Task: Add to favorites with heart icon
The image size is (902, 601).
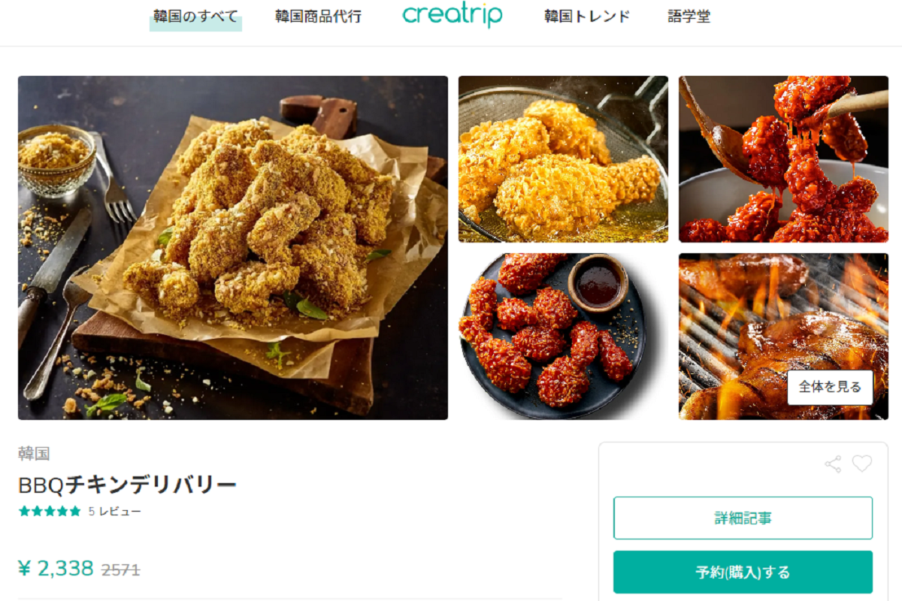Action: coord(862,464)
